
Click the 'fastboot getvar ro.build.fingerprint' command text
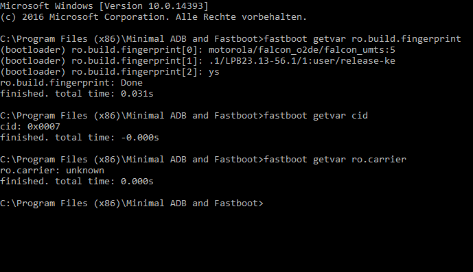362,39
